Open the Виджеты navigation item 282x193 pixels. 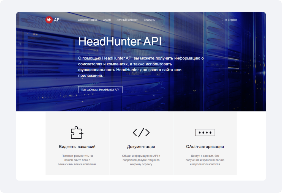click(x=150, y=20)
